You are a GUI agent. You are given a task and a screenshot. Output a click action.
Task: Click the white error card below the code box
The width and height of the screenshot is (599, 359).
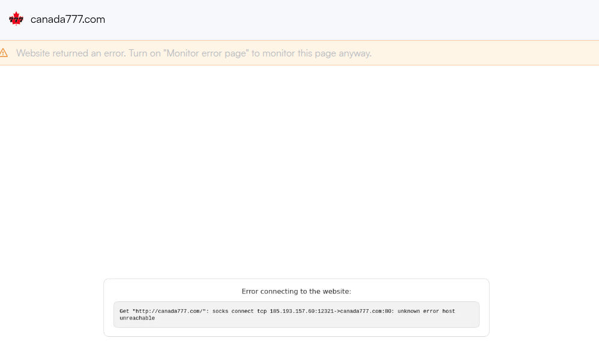point(296,332)
